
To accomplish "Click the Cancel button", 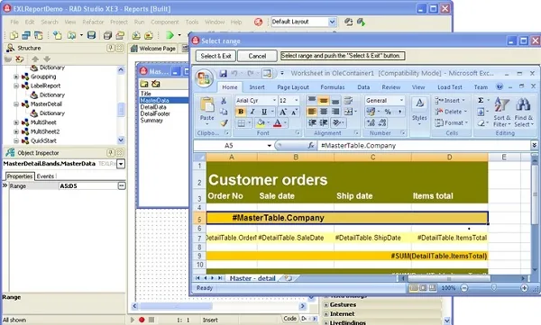I will 257,56.
